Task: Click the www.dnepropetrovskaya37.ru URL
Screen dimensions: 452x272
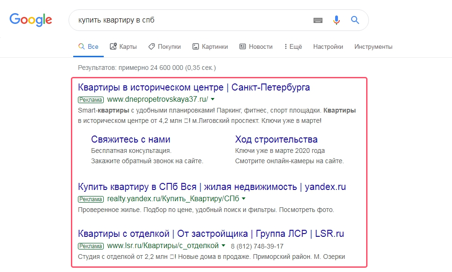Action: click(x=157, y=99)
